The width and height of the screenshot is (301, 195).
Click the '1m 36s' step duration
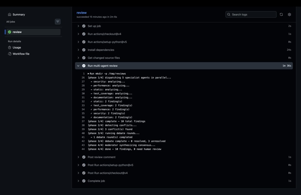[x=287, y=66]
